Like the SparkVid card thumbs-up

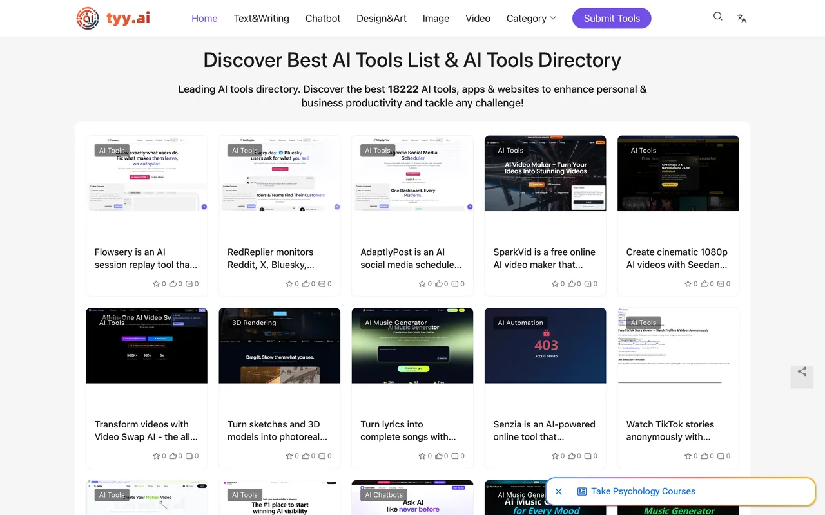click(x=571, y=284)
